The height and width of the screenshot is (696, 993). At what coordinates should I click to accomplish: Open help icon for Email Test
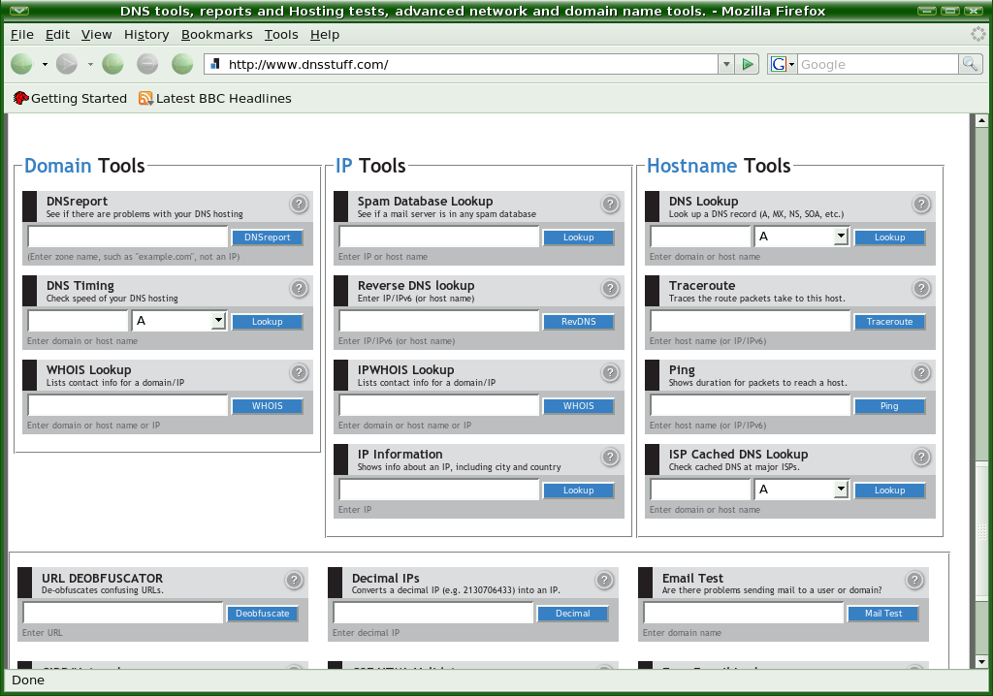pyautogui.click(x=914, y=580)
